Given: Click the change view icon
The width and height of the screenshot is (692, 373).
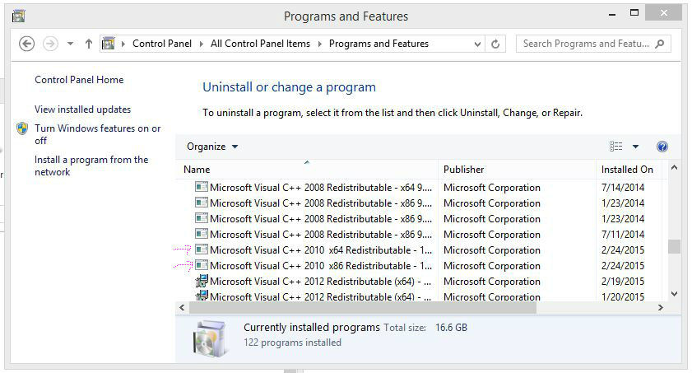Looking at the screenshot, I should (x=616, y=146).
